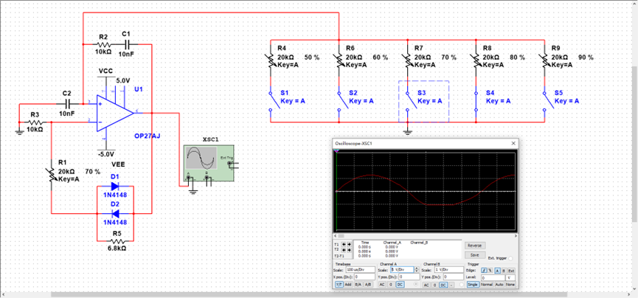Move cursor T2 right with arrow
638x298 pixels.
(x=350, y=250)
